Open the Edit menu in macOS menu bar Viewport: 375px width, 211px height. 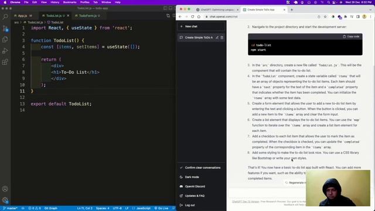(35, 2)
